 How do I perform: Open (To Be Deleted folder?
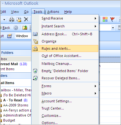[x=16, y=95]
